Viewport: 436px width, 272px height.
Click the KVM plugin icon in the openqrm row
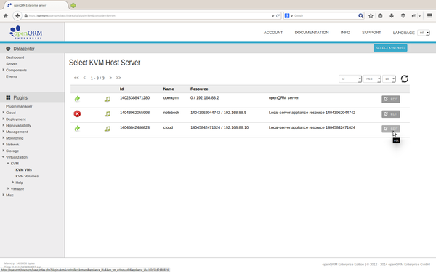(x=108, y=99)
